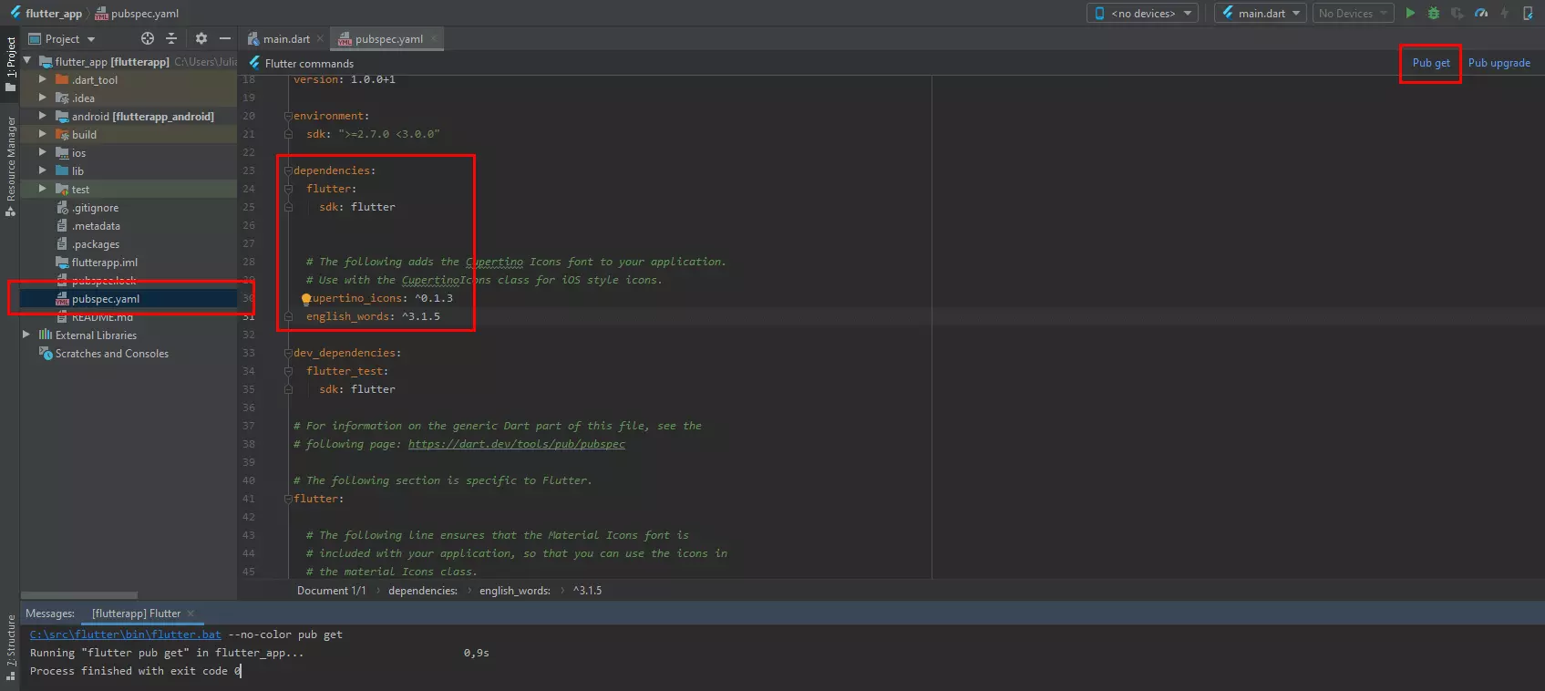Click the Flutter logo beside Flutter commands
The width and height of the screenshot is (1545, 691).
click(254, 63)
